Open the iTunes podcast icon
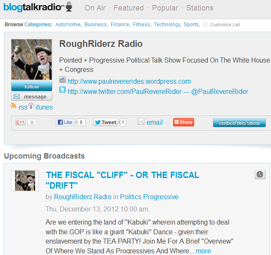271x255 pixels. (31, 106)
